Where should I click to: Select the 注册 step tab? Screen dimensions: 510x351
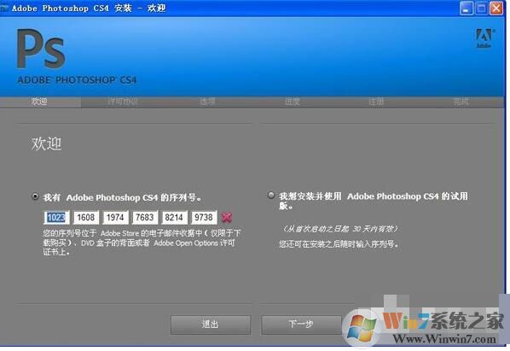pyautogui.click(x=376, y=102)
